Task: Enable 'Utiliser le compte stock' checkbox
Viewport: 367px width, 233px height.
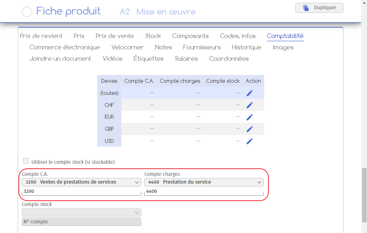Action: coord(26,161)
